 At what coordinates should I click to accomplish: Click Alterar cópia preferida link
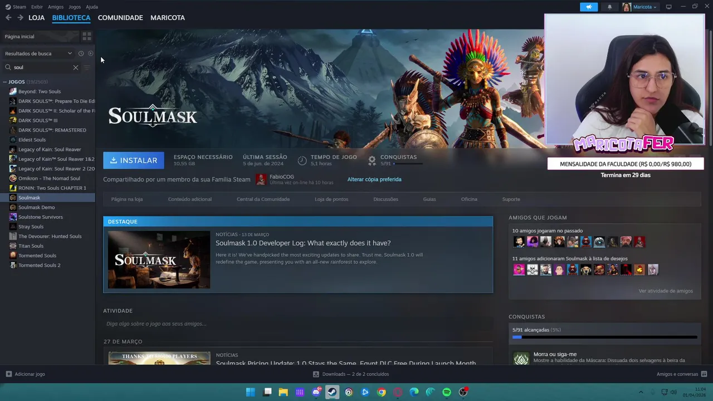coord(374,179)
